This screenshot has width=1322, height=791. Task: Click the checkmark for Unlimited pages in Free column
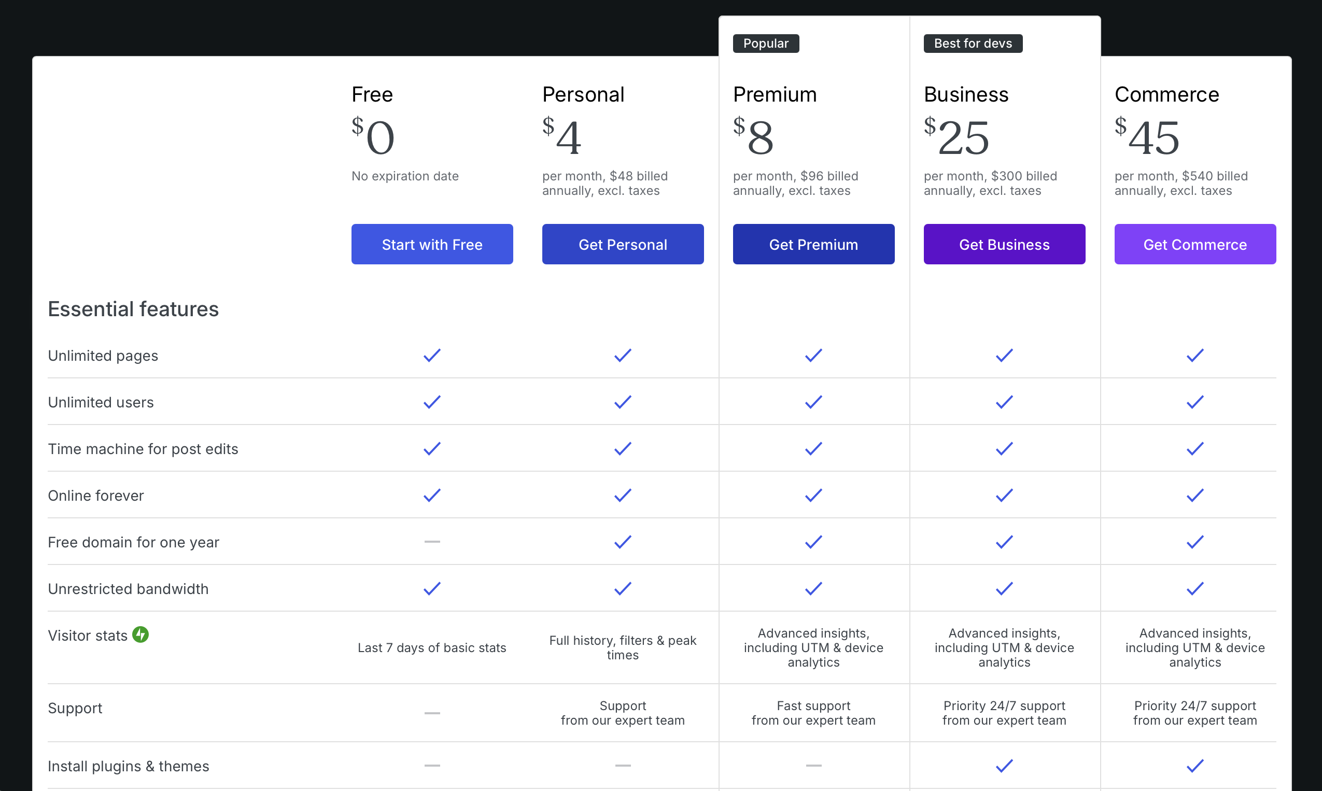432,355
